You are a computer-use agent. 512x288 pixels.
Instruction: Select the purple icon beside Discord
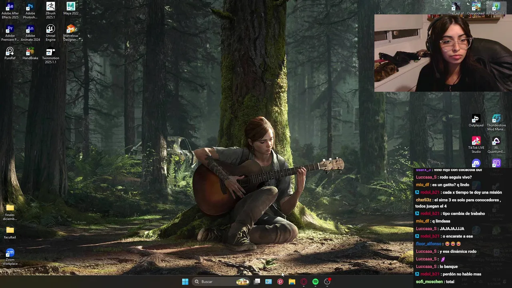(496, 163)
